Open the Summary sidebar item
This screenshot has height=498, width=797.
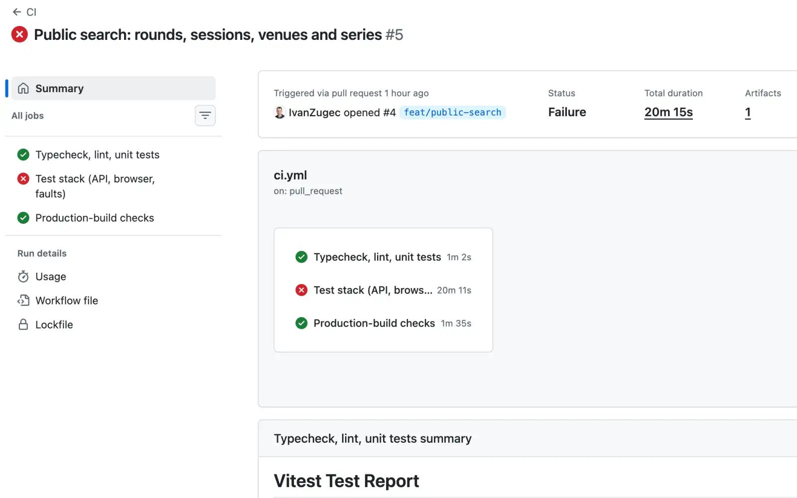click(114, 88)
